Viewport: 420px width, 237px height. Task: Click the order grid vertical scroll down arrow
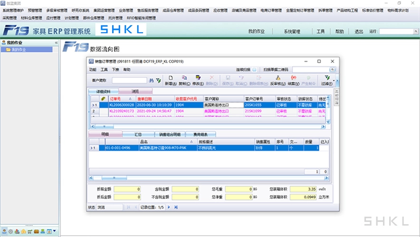tap(328, 122)
